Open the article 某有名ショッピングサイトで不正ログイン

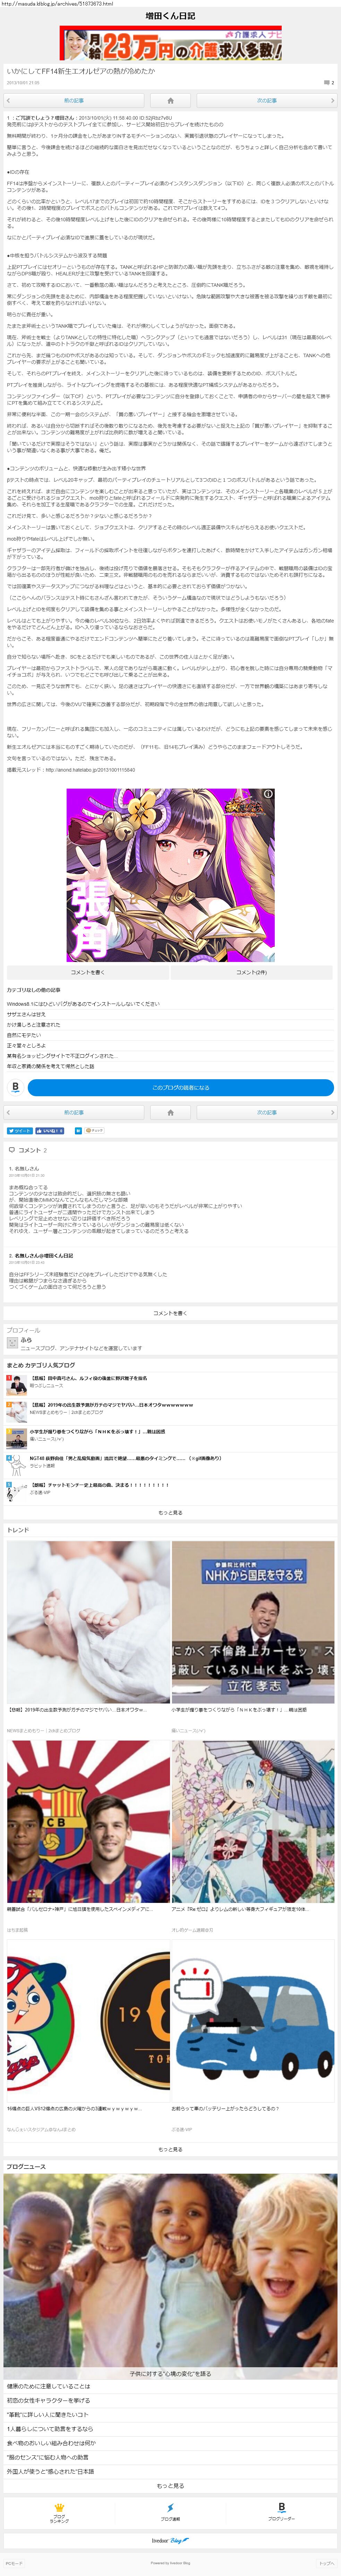62,1056
